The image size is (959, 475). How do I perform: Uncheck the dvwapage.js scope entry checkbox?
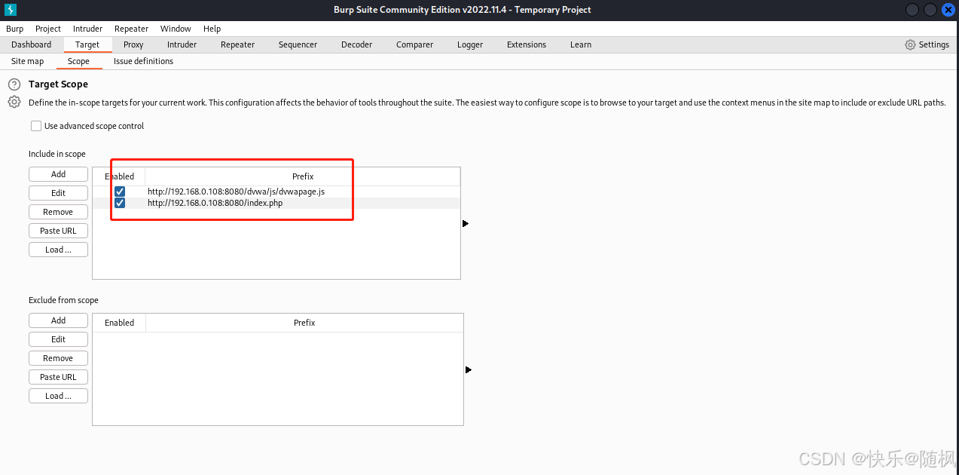coord(120,192)
